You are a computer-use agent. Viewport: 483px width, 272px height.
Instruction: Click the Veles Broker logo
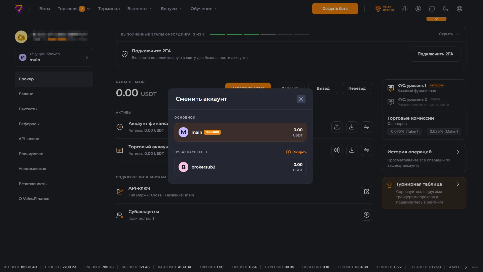point(385,9)
